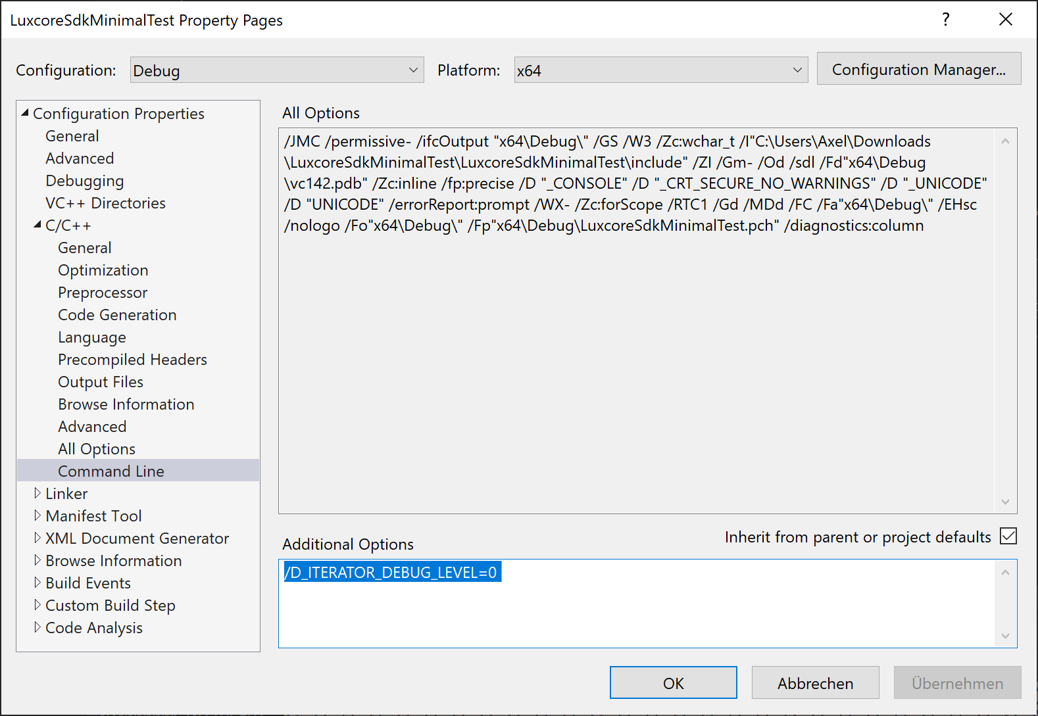Expand the Manifest Tool node
Image resolution: width=1038 pixels, height=716 pixels.
[37, 515]
